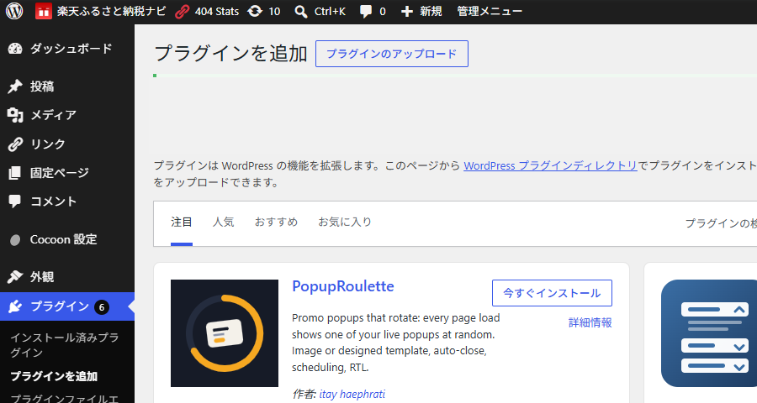Switch to the おすすめ tab

(x=276, y=222)
